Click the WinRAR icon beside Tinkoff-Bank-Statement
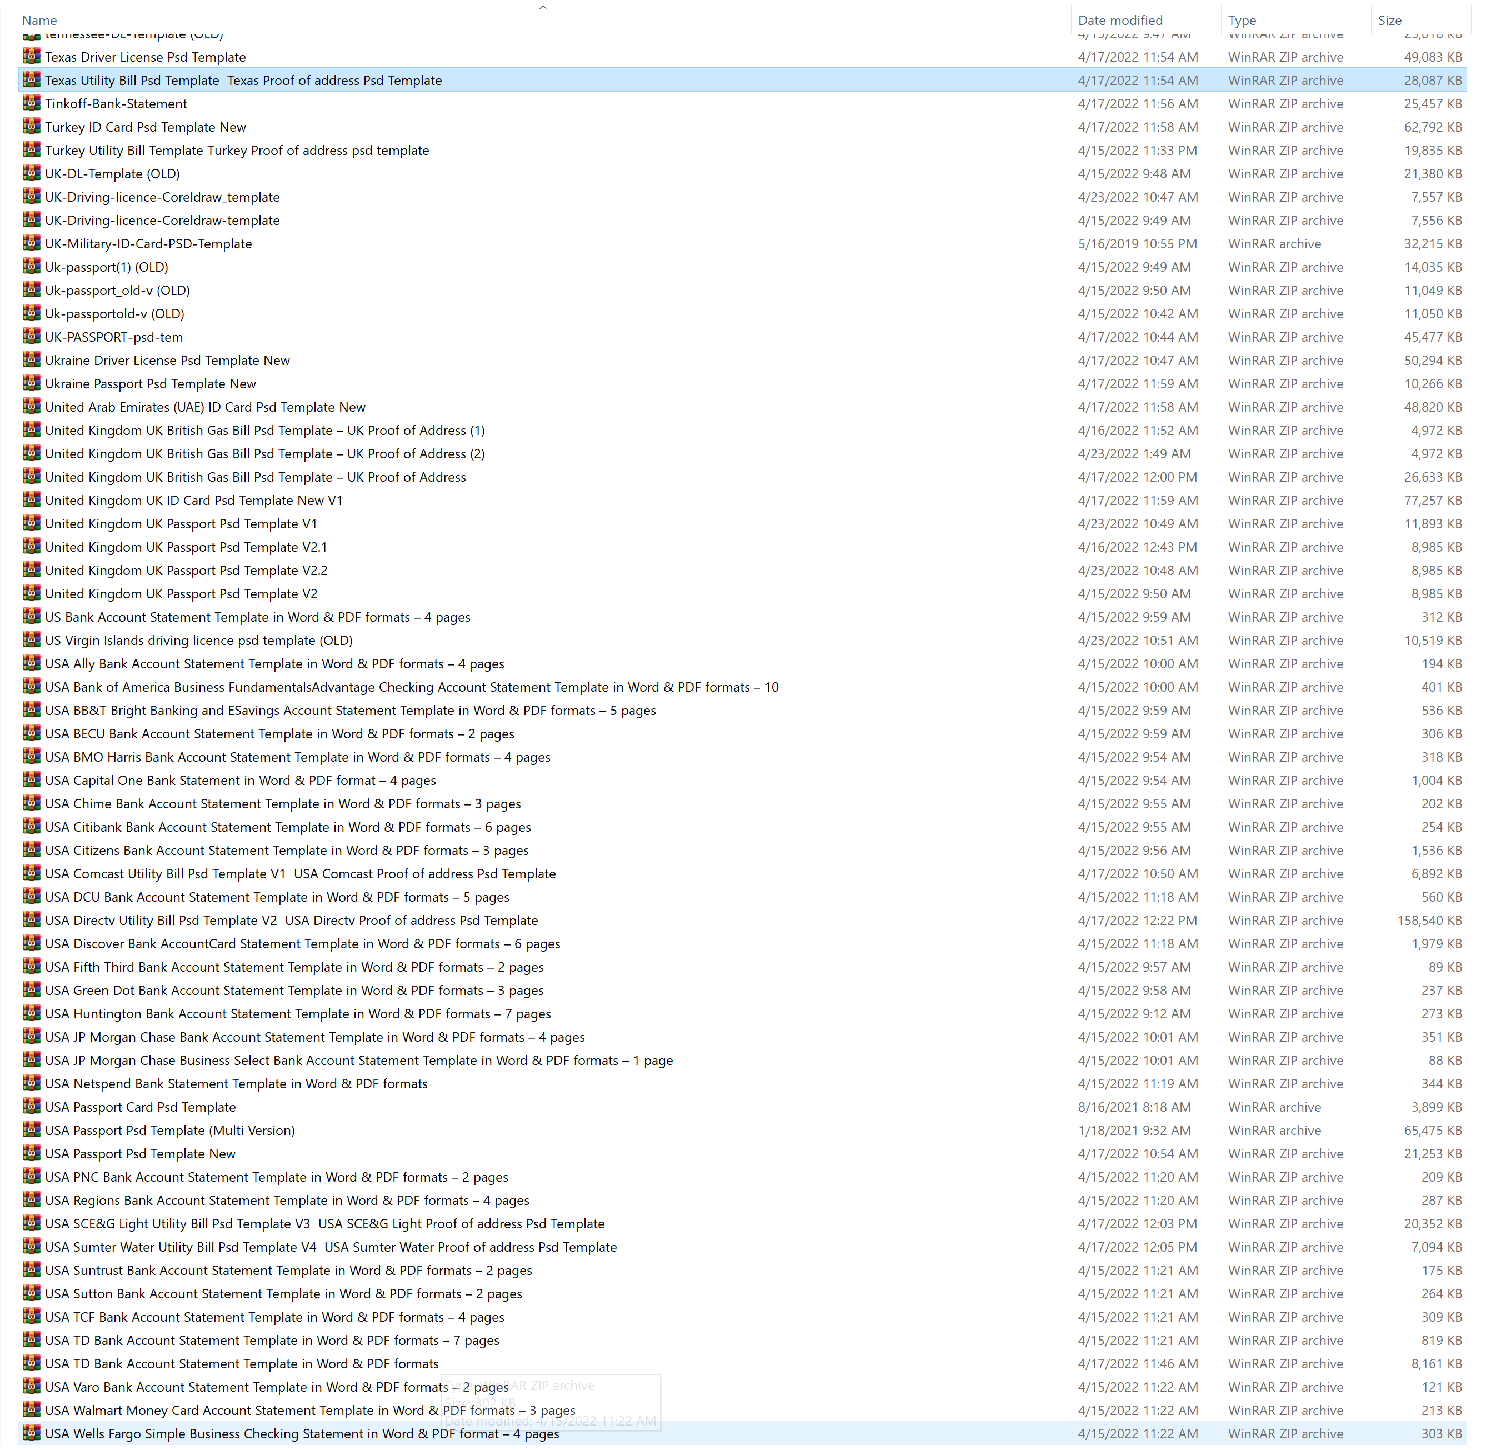 pos(31,103)
